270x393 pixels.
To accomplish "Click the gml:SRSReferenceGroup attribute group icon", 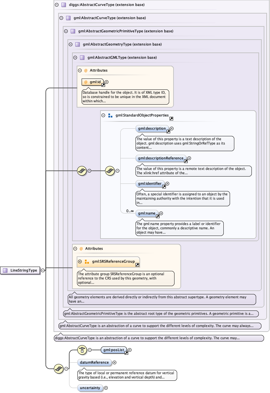I will (x=87, y=262).
